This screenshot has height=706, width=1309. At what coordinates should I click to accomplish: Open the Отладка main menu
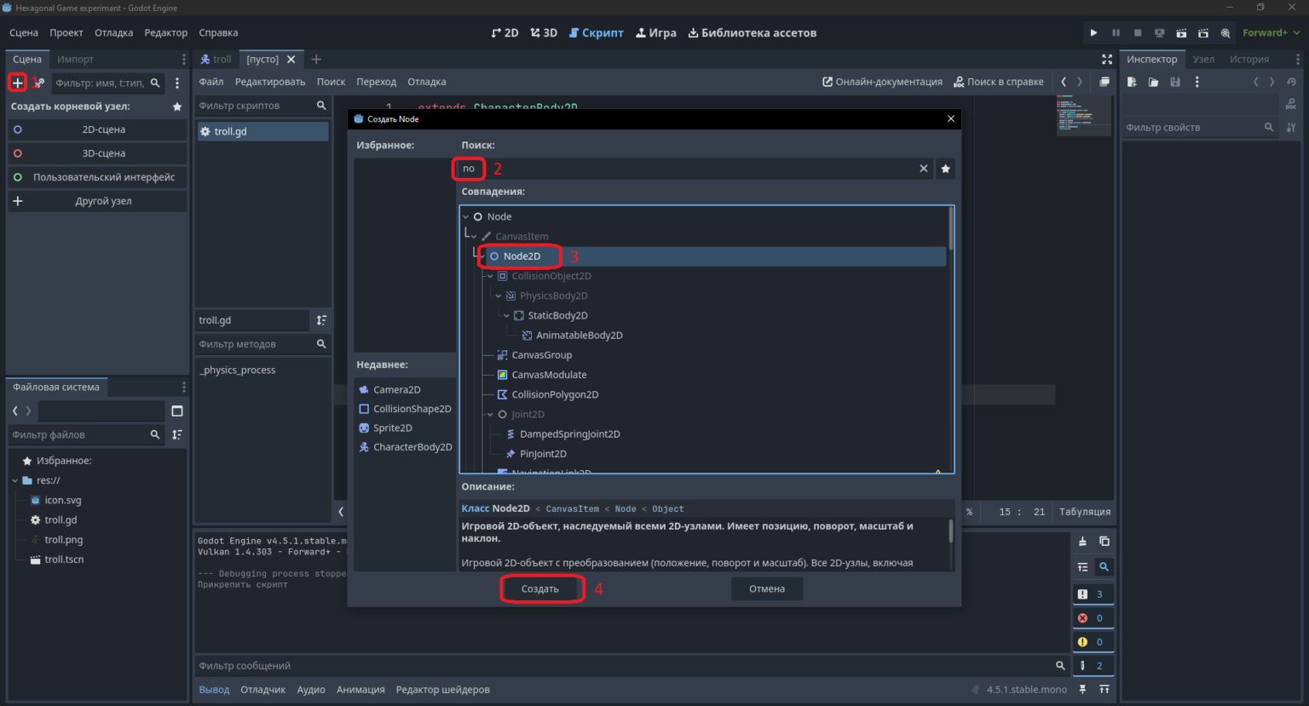click(x=113, y=33)
